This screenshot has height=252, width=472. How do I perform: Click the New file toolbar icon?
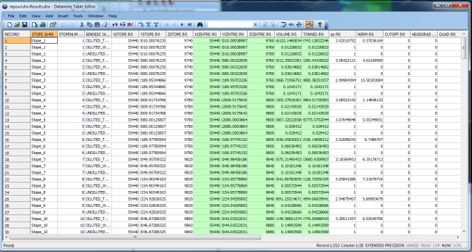9,24
